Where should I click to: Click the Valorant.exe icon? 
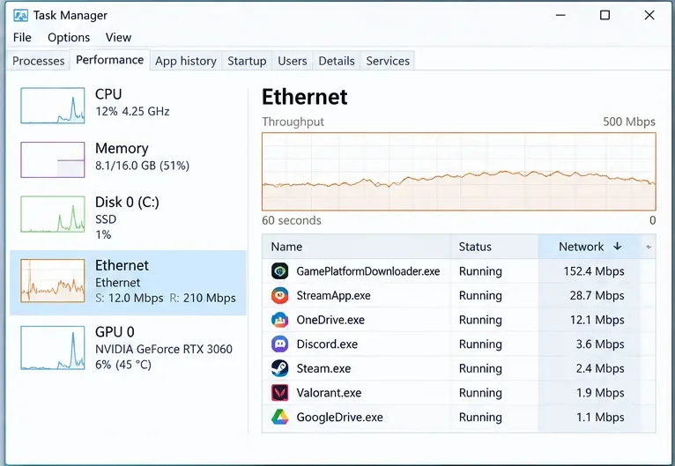click(x=280, y=393)
